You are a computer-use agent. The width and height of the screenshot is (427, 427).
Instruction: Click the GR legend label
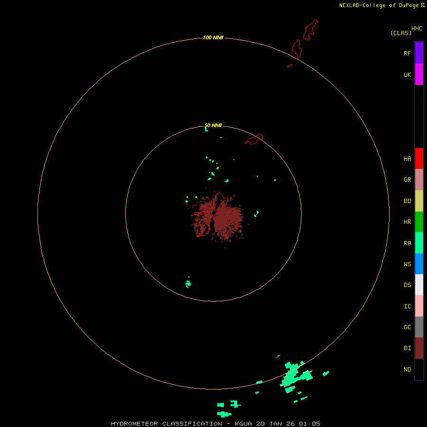click(407, 180)
